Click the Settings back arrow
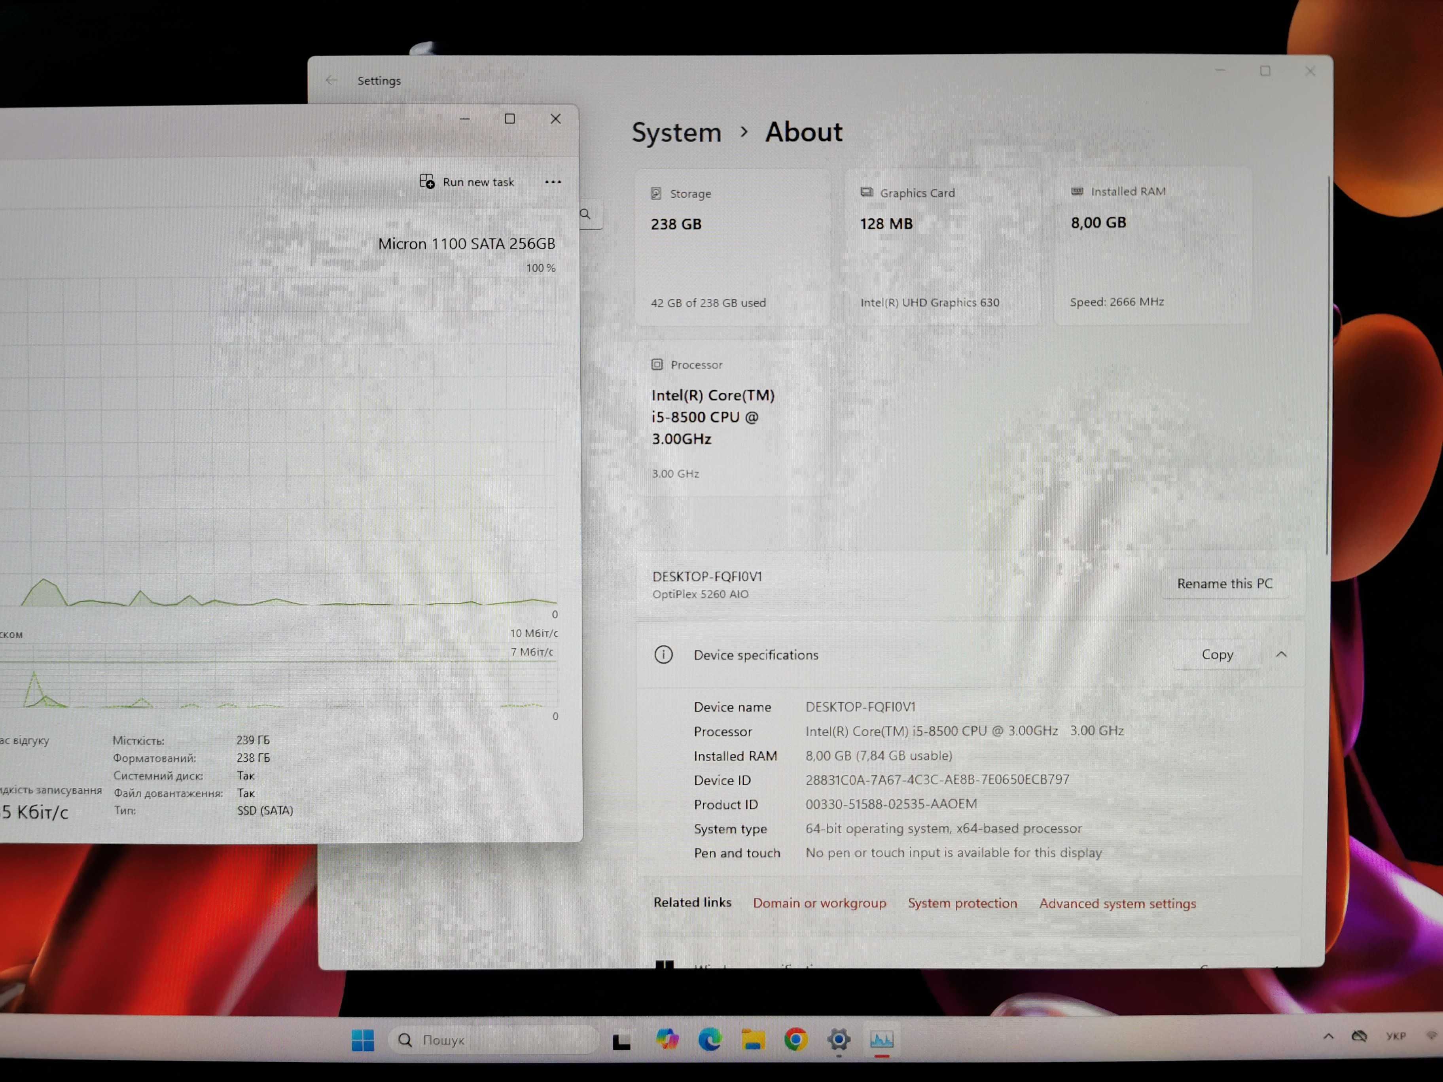The height and width of the screenshot is (1082, 1443). tap(331, 80)
